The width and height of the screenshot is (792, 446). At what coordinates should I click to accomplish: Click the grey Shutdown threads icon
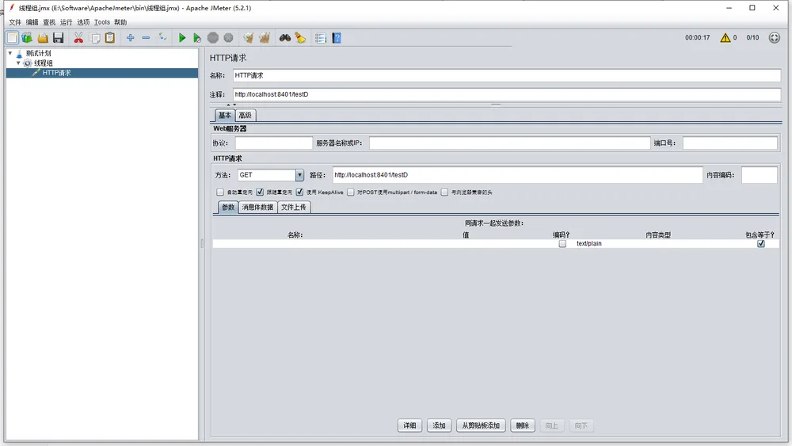point(229,38)
